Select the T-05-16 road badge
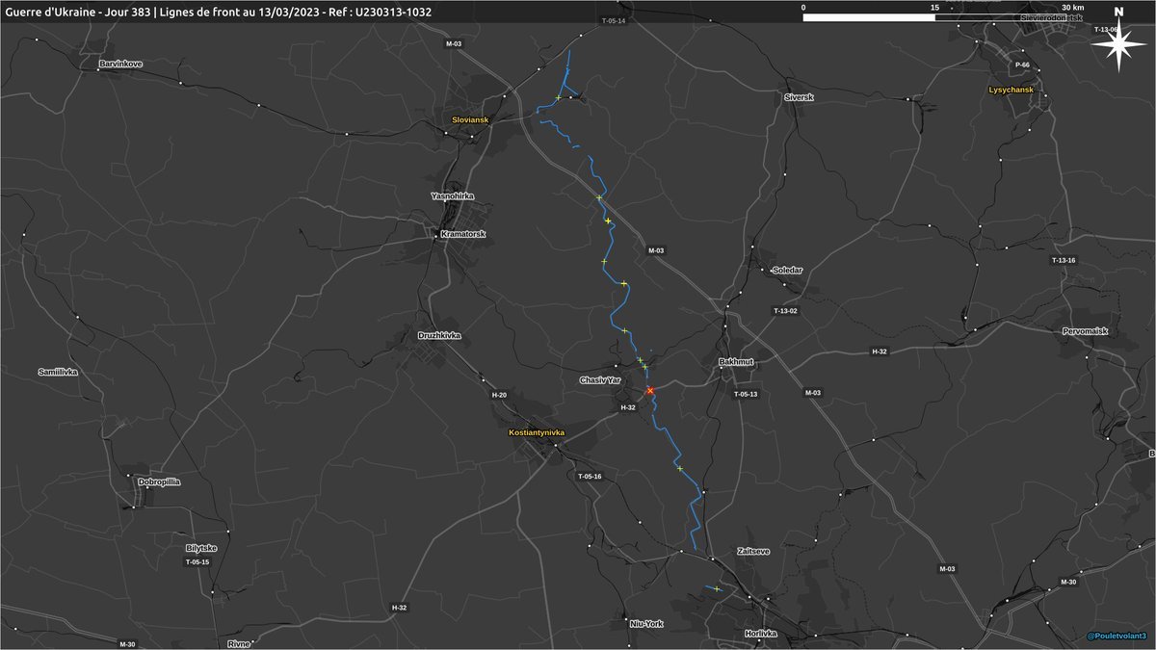1156x650 pixels. (590, 477)
